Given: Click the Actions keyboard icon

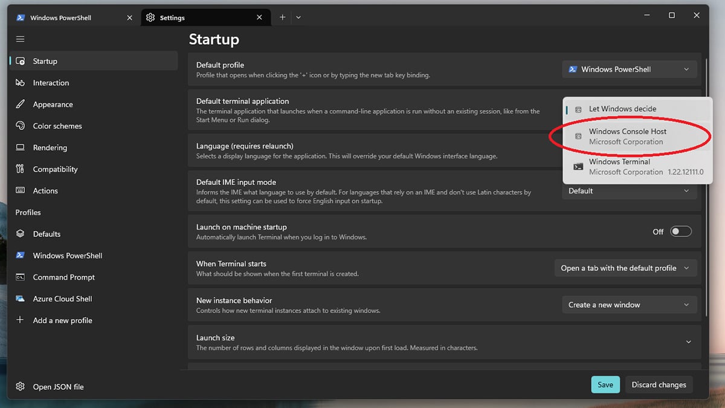Looking at the screenshot, I should (x=21, y=190).
